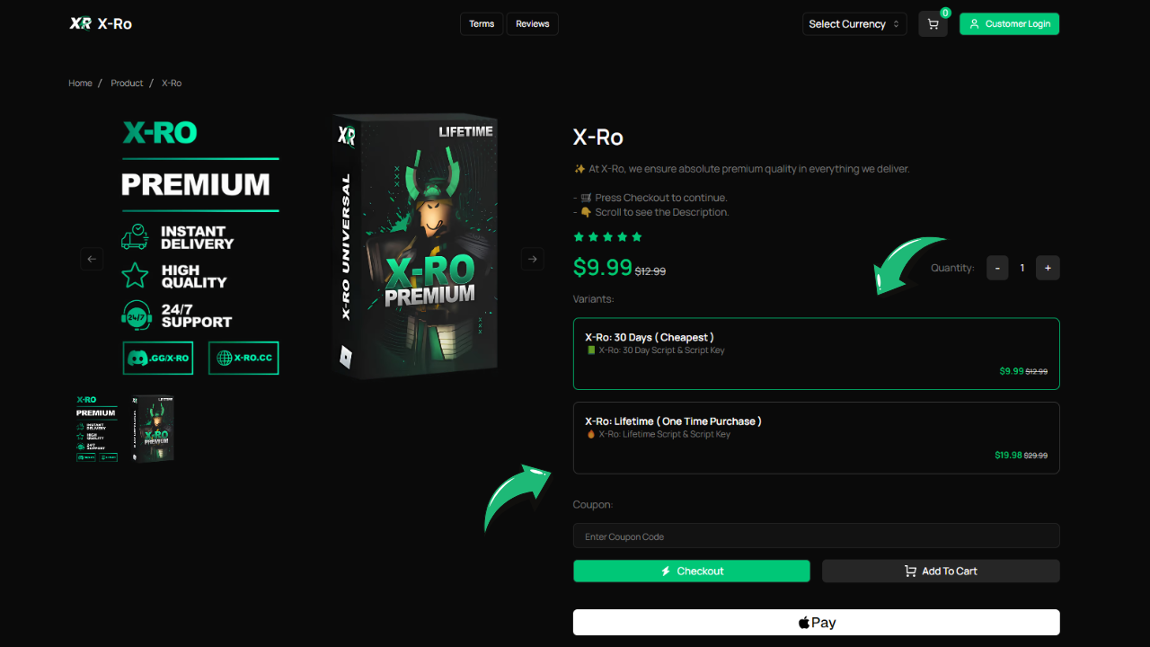Increase quantity with the plus button
Image resolution: width=1150 pixels, height=647 pixels.
click(x=1048, y=268)
